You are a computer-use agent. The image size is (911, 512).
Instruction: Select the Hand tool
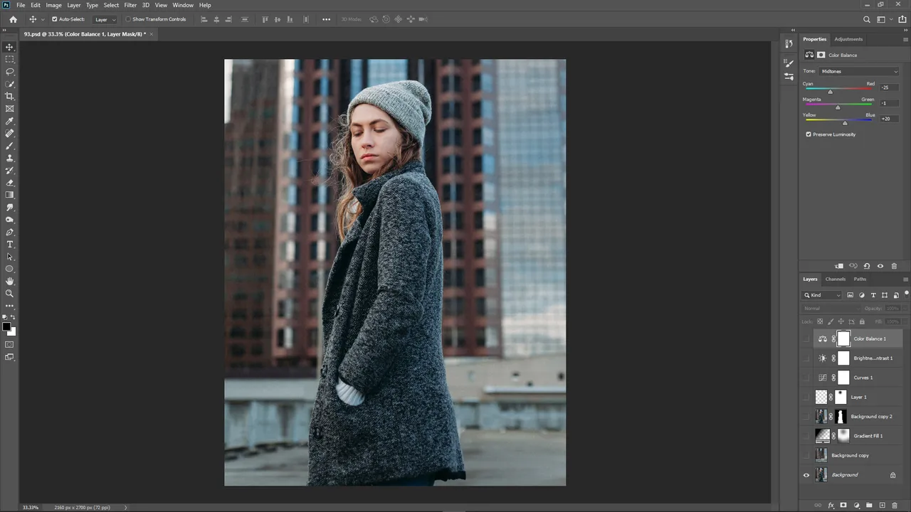click(x=9, y=281)
